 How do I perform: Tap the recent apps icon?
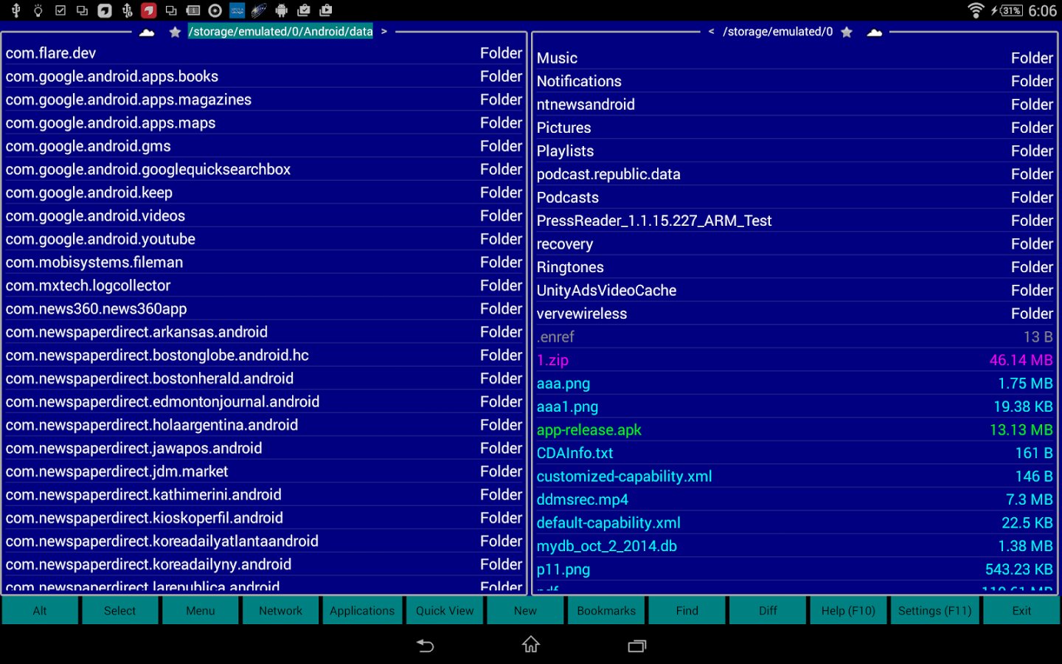636,646
